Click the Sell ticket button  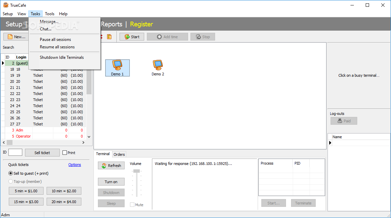[x=42, y=152]
